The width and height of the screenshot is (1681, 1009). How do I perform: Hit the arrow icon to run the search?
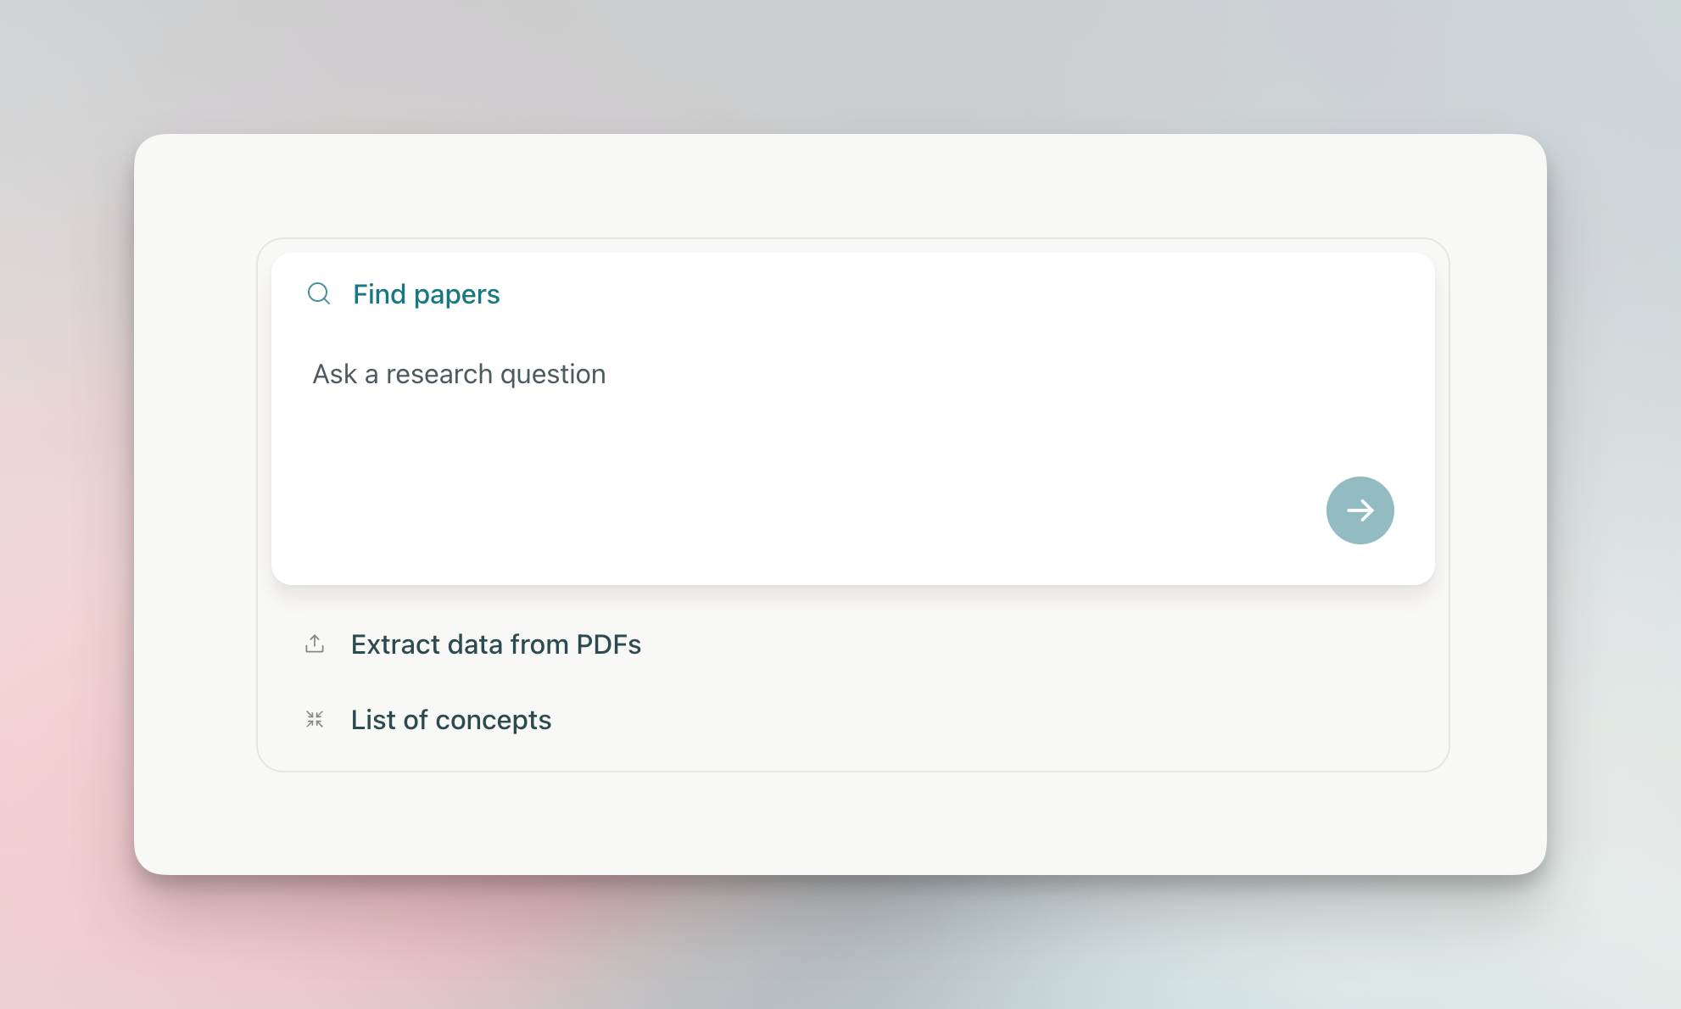pyautogui.click(x=1360, y=510)
